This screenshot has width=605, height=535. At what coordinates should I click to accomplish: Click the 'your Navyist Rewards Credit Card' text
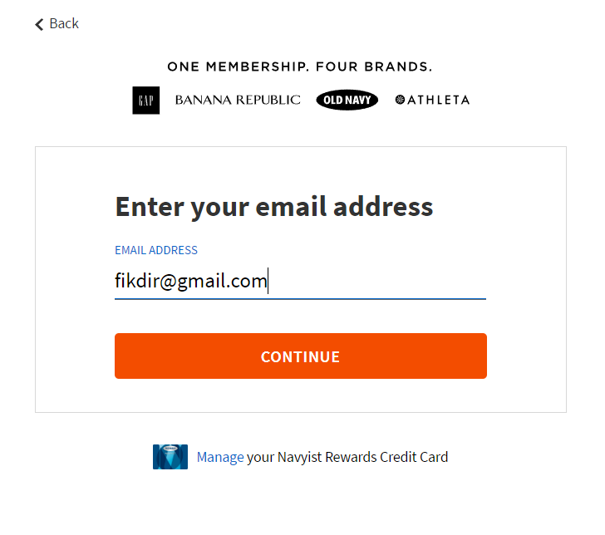click(347, 457)
